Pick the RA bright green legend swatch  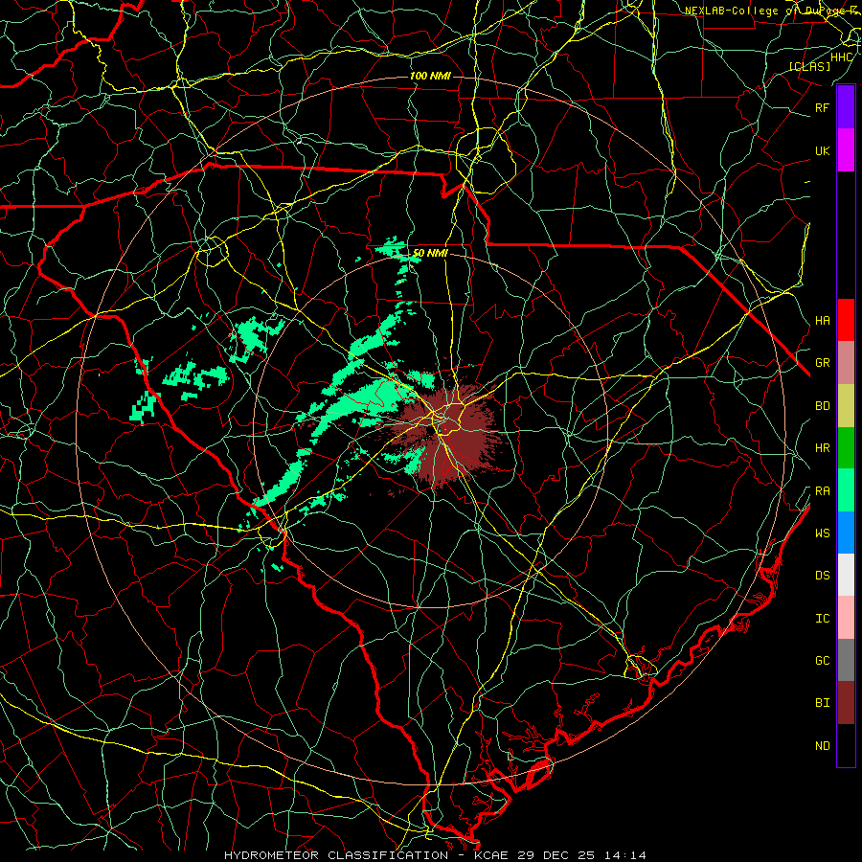click(846, 490)
